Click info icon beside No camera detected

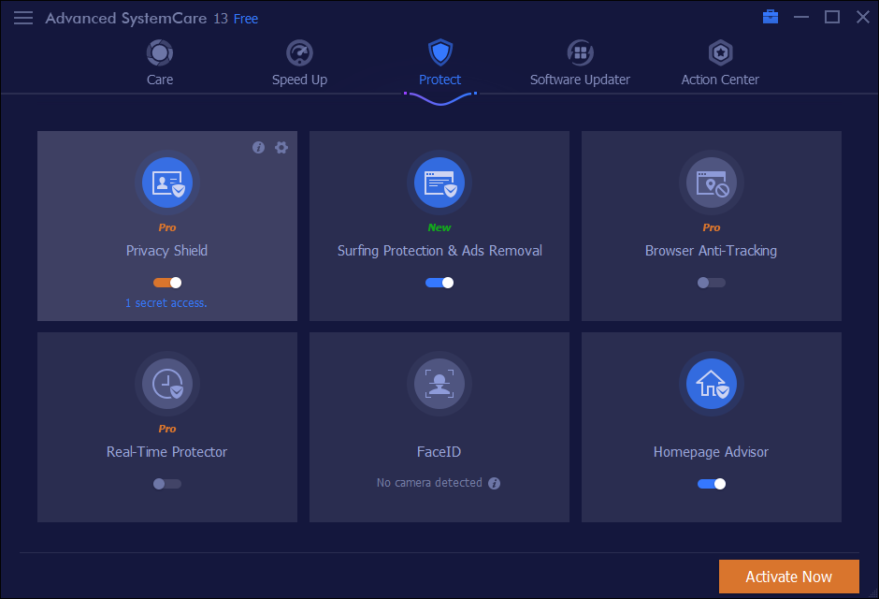pos(495,484)
